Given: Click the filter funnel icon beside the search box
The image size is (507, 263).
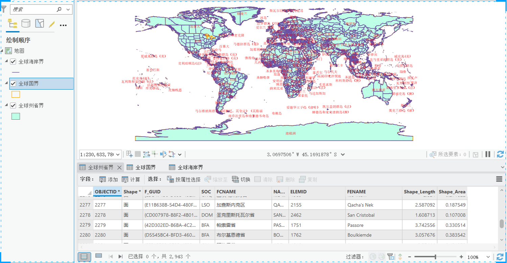Looking at the screenshot, I should click(x=4, y=9).
